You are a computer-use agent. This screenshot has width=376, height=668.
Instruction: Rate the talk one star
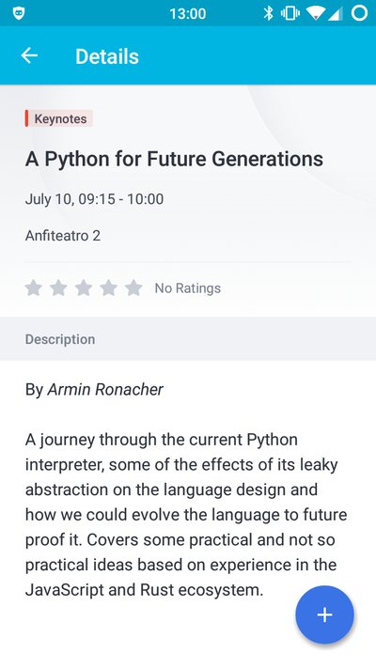(x=33, y=288)
